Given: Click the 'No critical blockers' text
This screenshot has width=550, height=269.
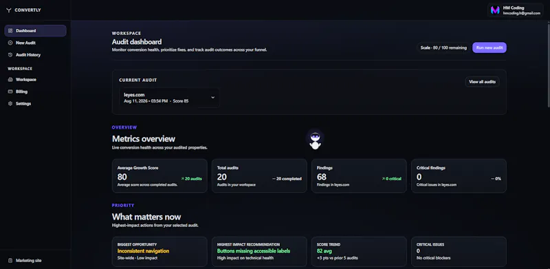Looking at the screenshot, I should click(x=434, y=258).
